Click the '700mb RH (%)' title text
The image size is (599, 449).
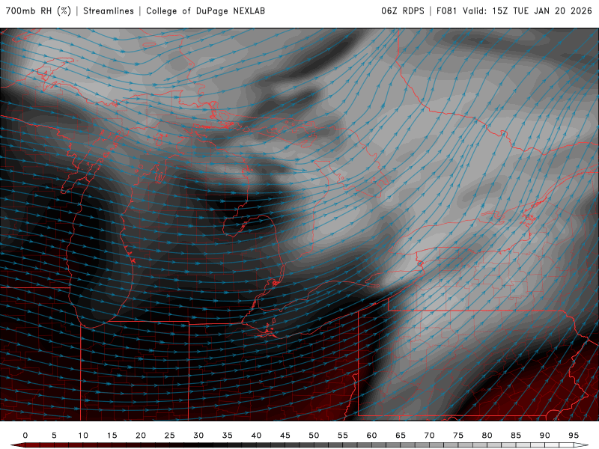point(39,10)
